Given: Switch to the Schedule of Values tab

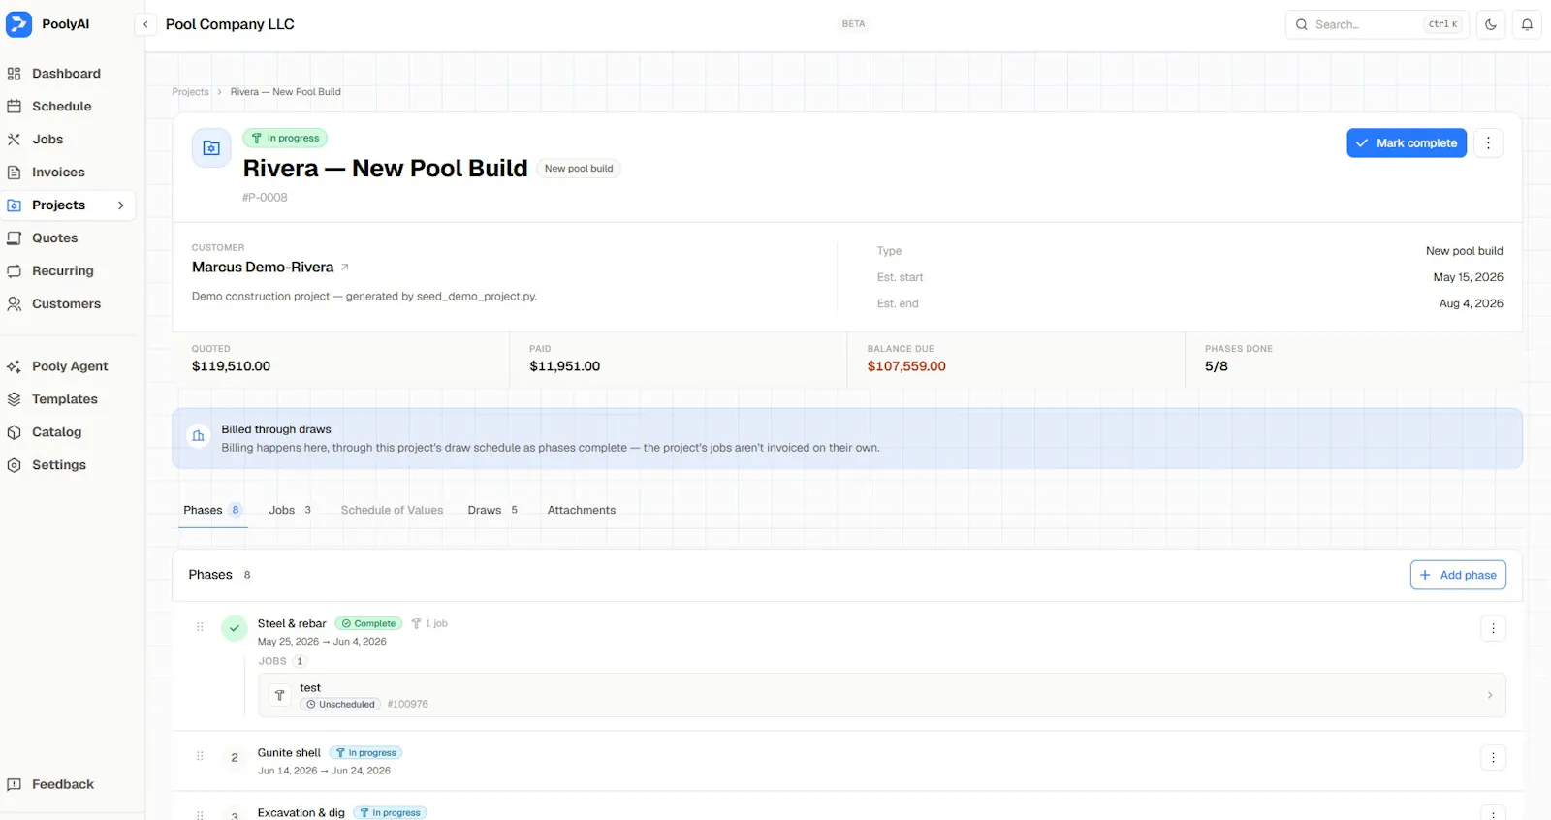Looking at the screenshot, I should coord(392,510).
